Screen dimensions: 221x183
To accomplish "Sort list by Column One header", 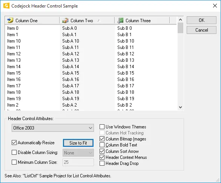I will [x=32, y=21].
